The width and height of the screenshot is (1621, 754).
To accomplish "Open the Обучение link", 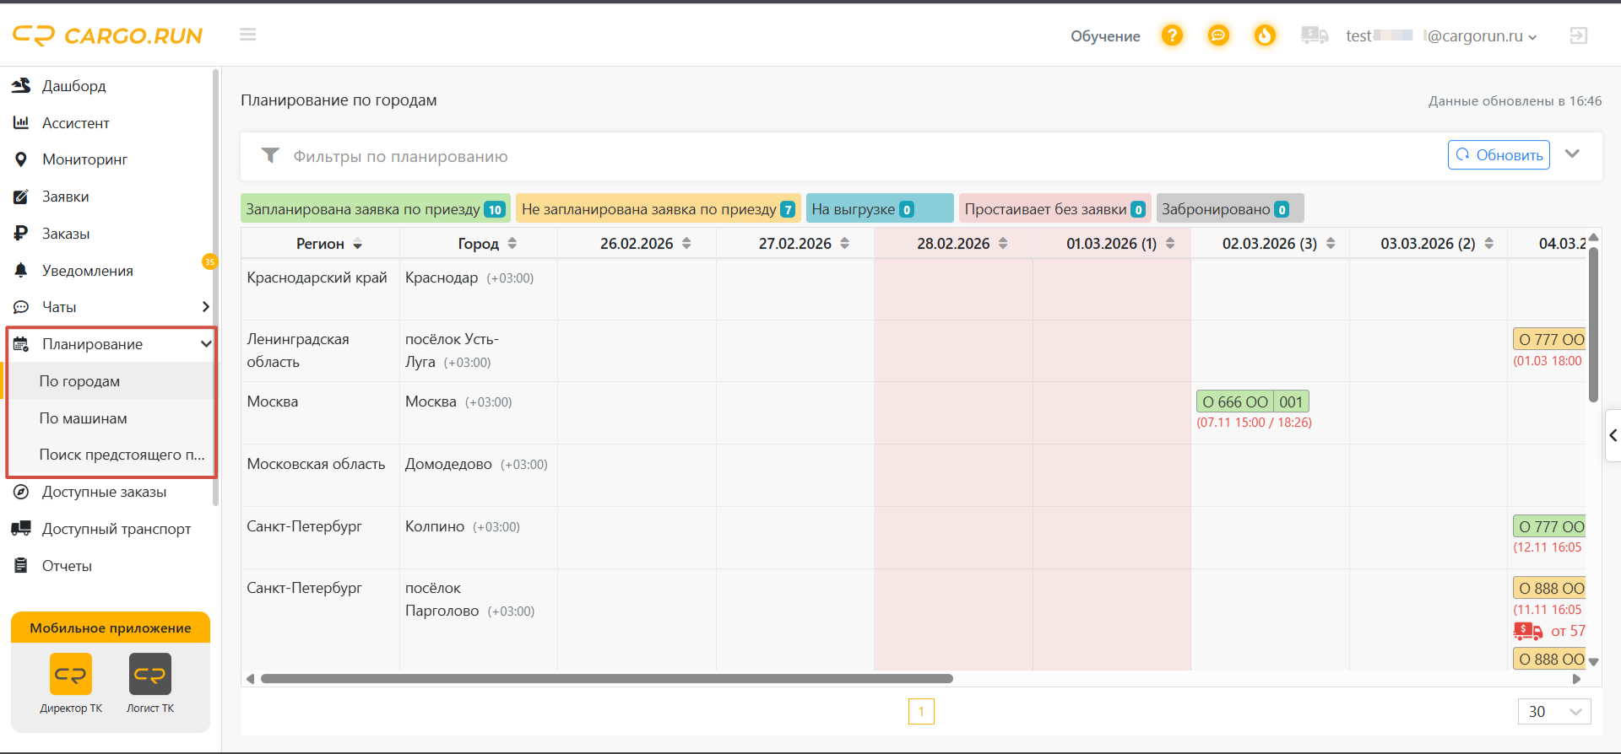I will 1105,36.
